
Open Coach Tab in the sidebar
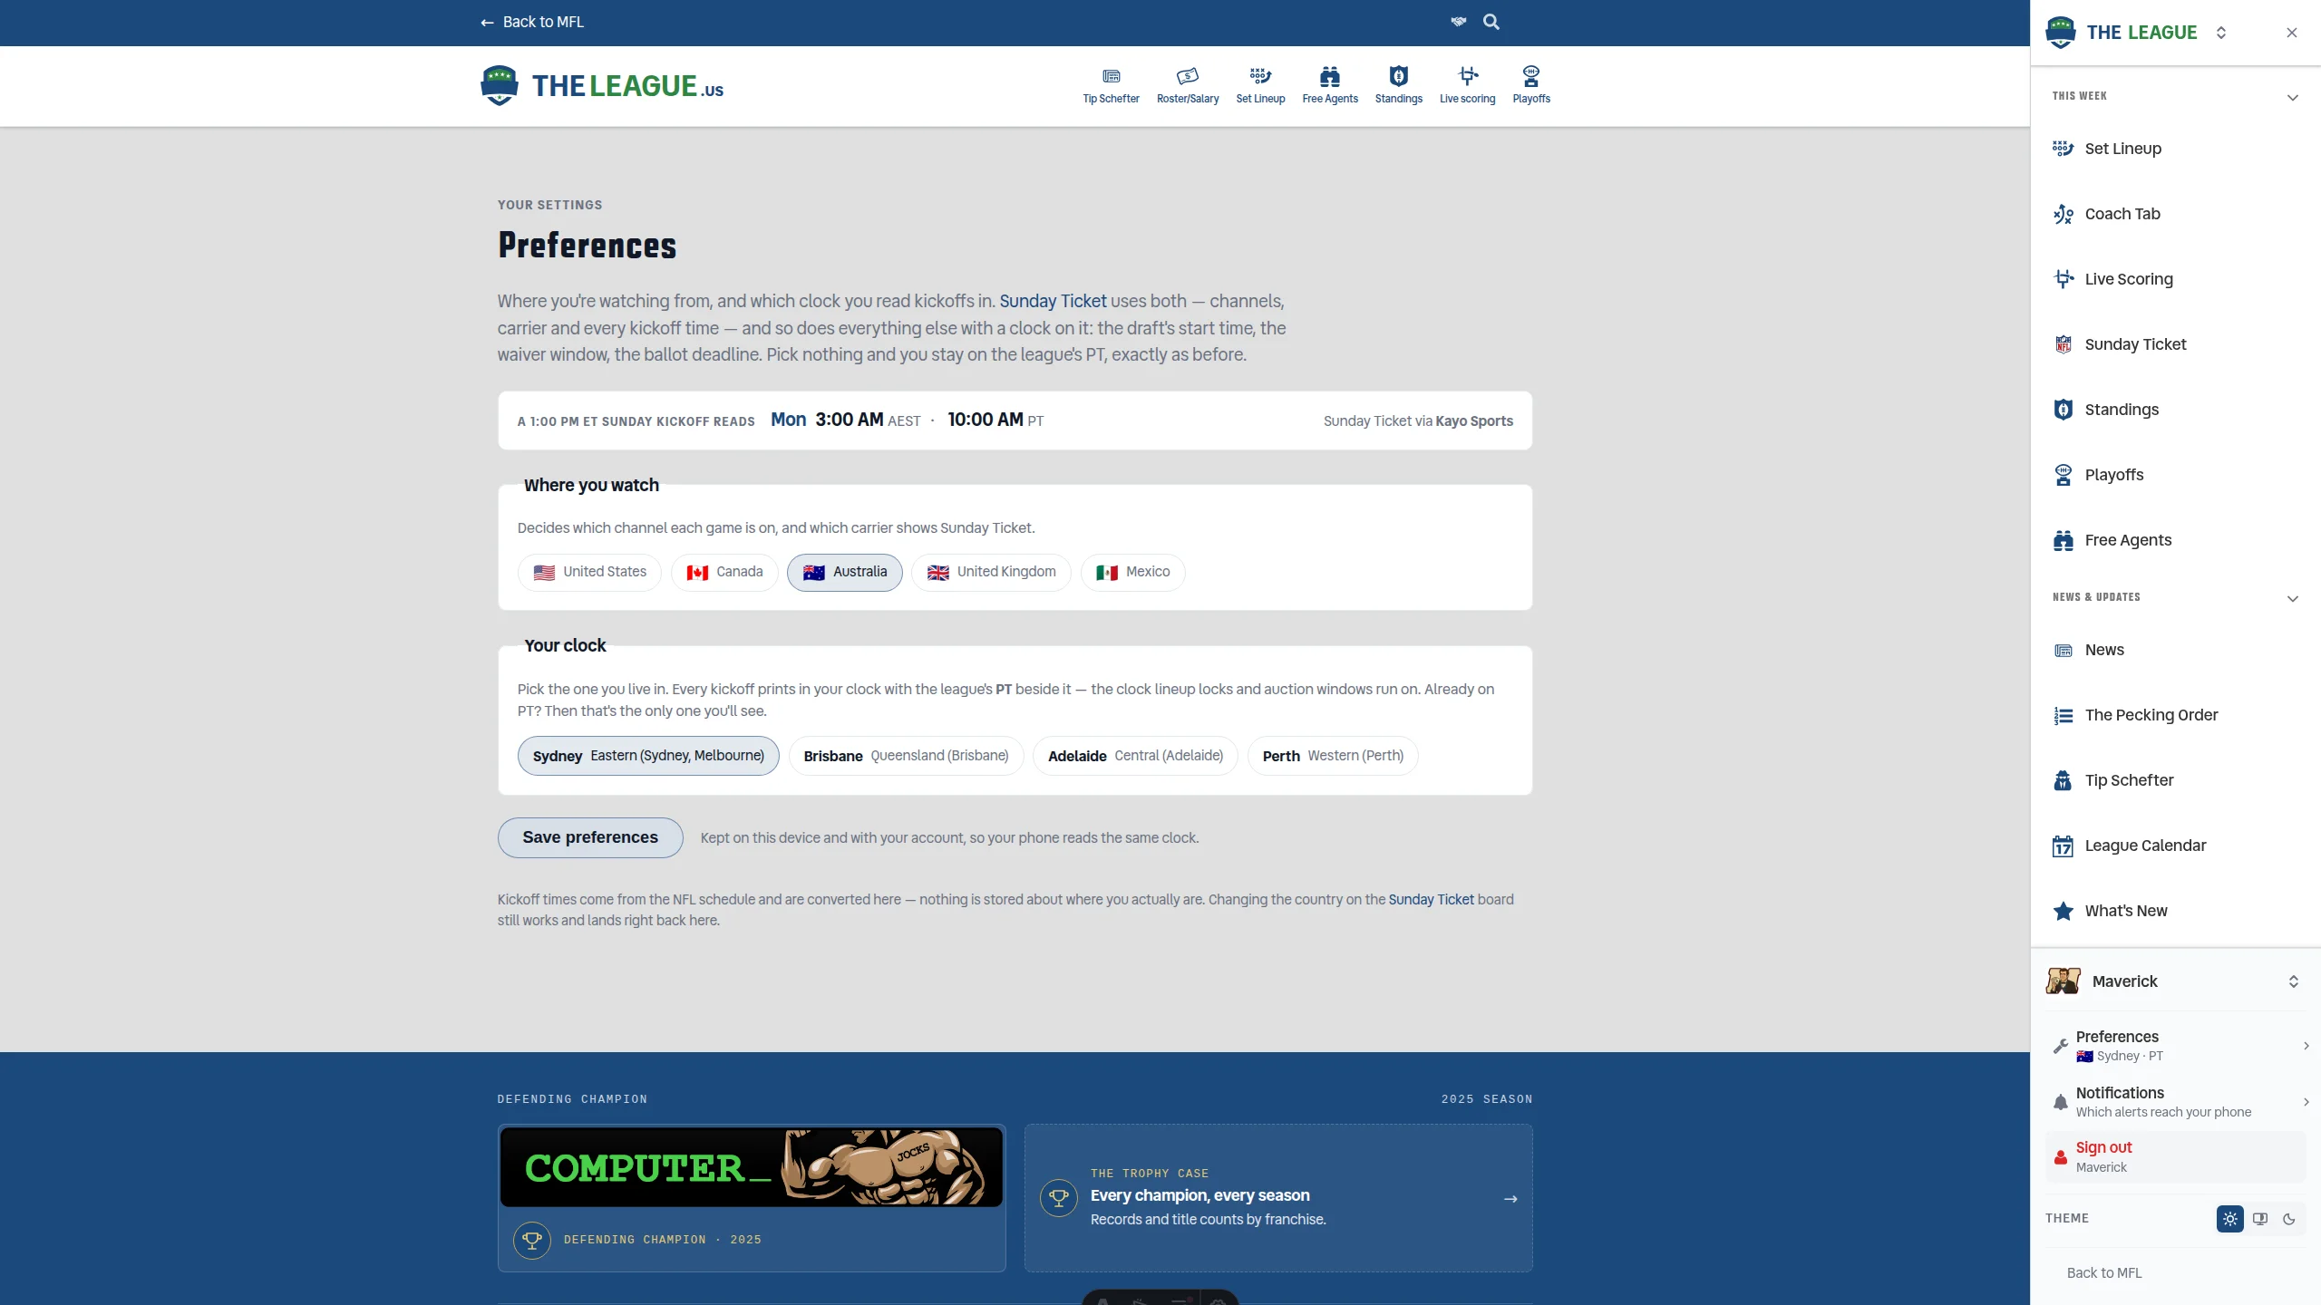tap(2175, 214)
